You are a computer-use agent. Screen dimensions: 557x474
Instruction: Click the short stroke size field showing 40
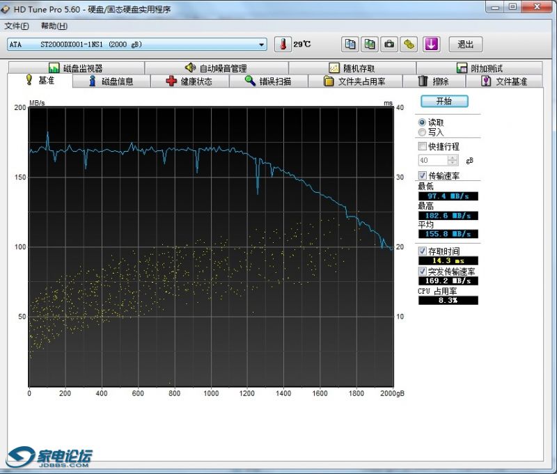(433, 160)
